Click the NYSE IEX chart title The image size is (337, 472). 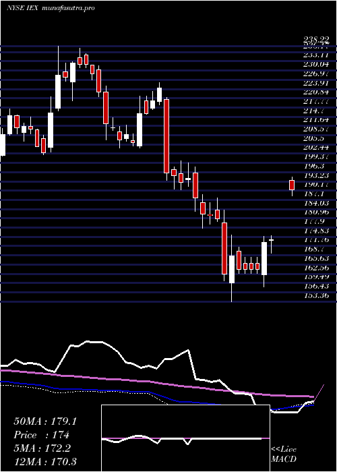click(22, 8)
